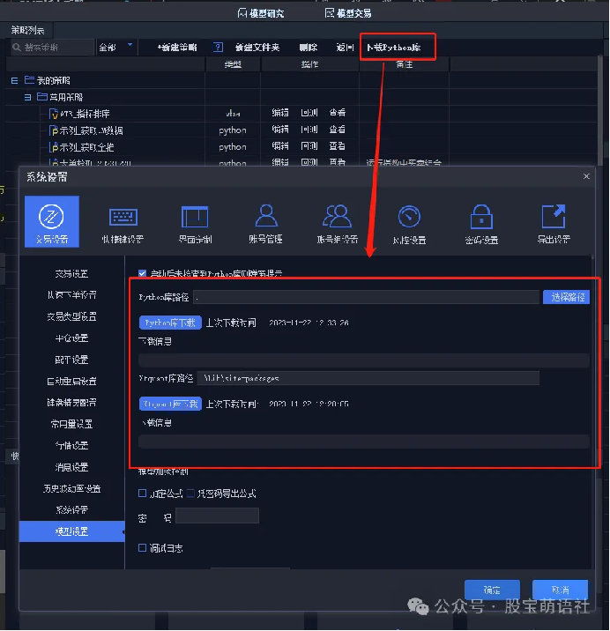Collapse the 我的策略 tree node
The image size is (610, 631).
14,80
